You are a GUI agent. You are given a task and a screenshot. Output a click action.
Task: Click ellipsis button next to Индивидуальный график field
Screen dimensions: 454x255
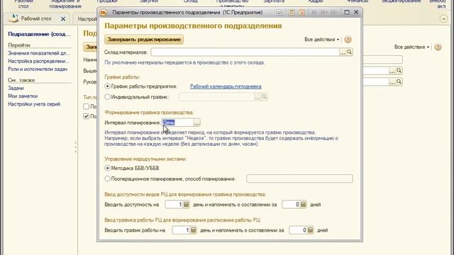click(258, 97)
